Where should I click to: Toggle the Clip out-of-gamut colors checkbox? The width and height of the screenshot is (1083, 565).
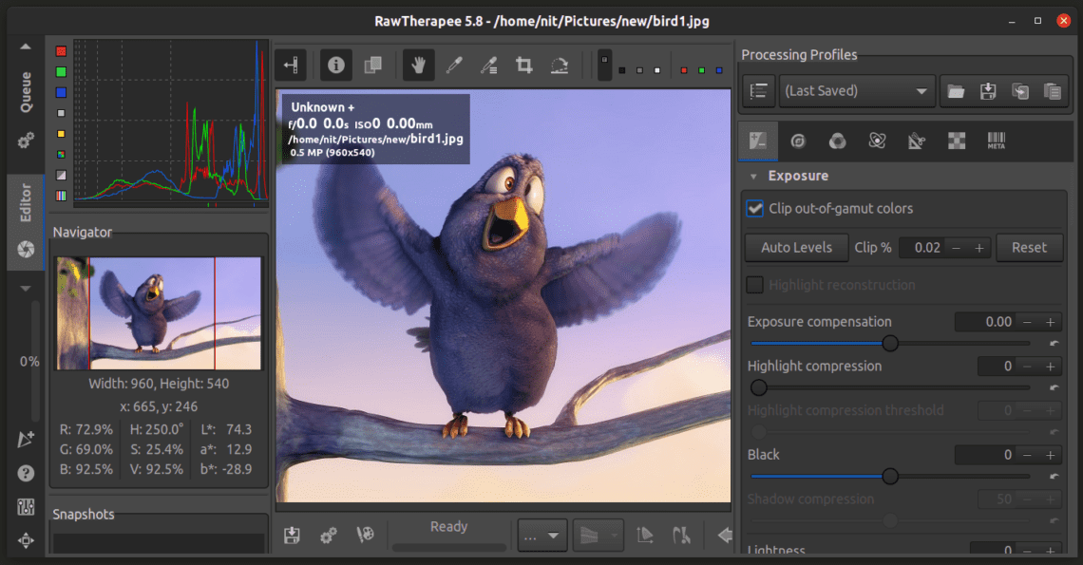(755, 208)
